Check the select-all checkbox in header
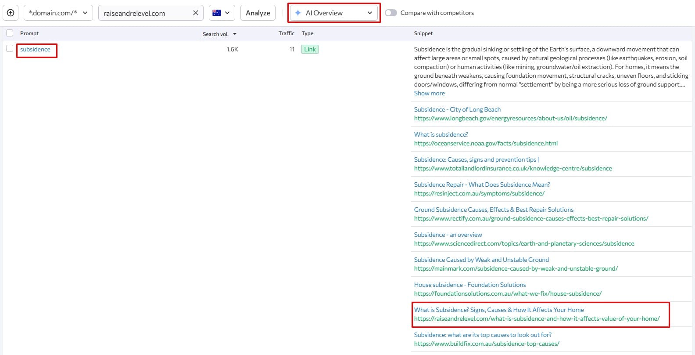 (10, 33)
